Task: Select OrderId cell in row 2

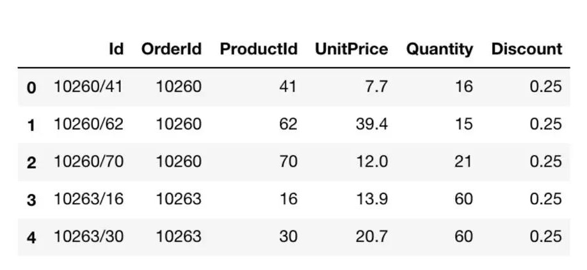Action: 179,161
